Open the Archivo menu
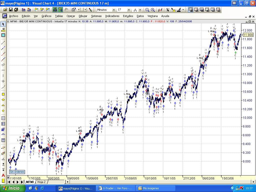Image resolution: width=256 pixels, height=192 pixels. (x=13, y=16)
